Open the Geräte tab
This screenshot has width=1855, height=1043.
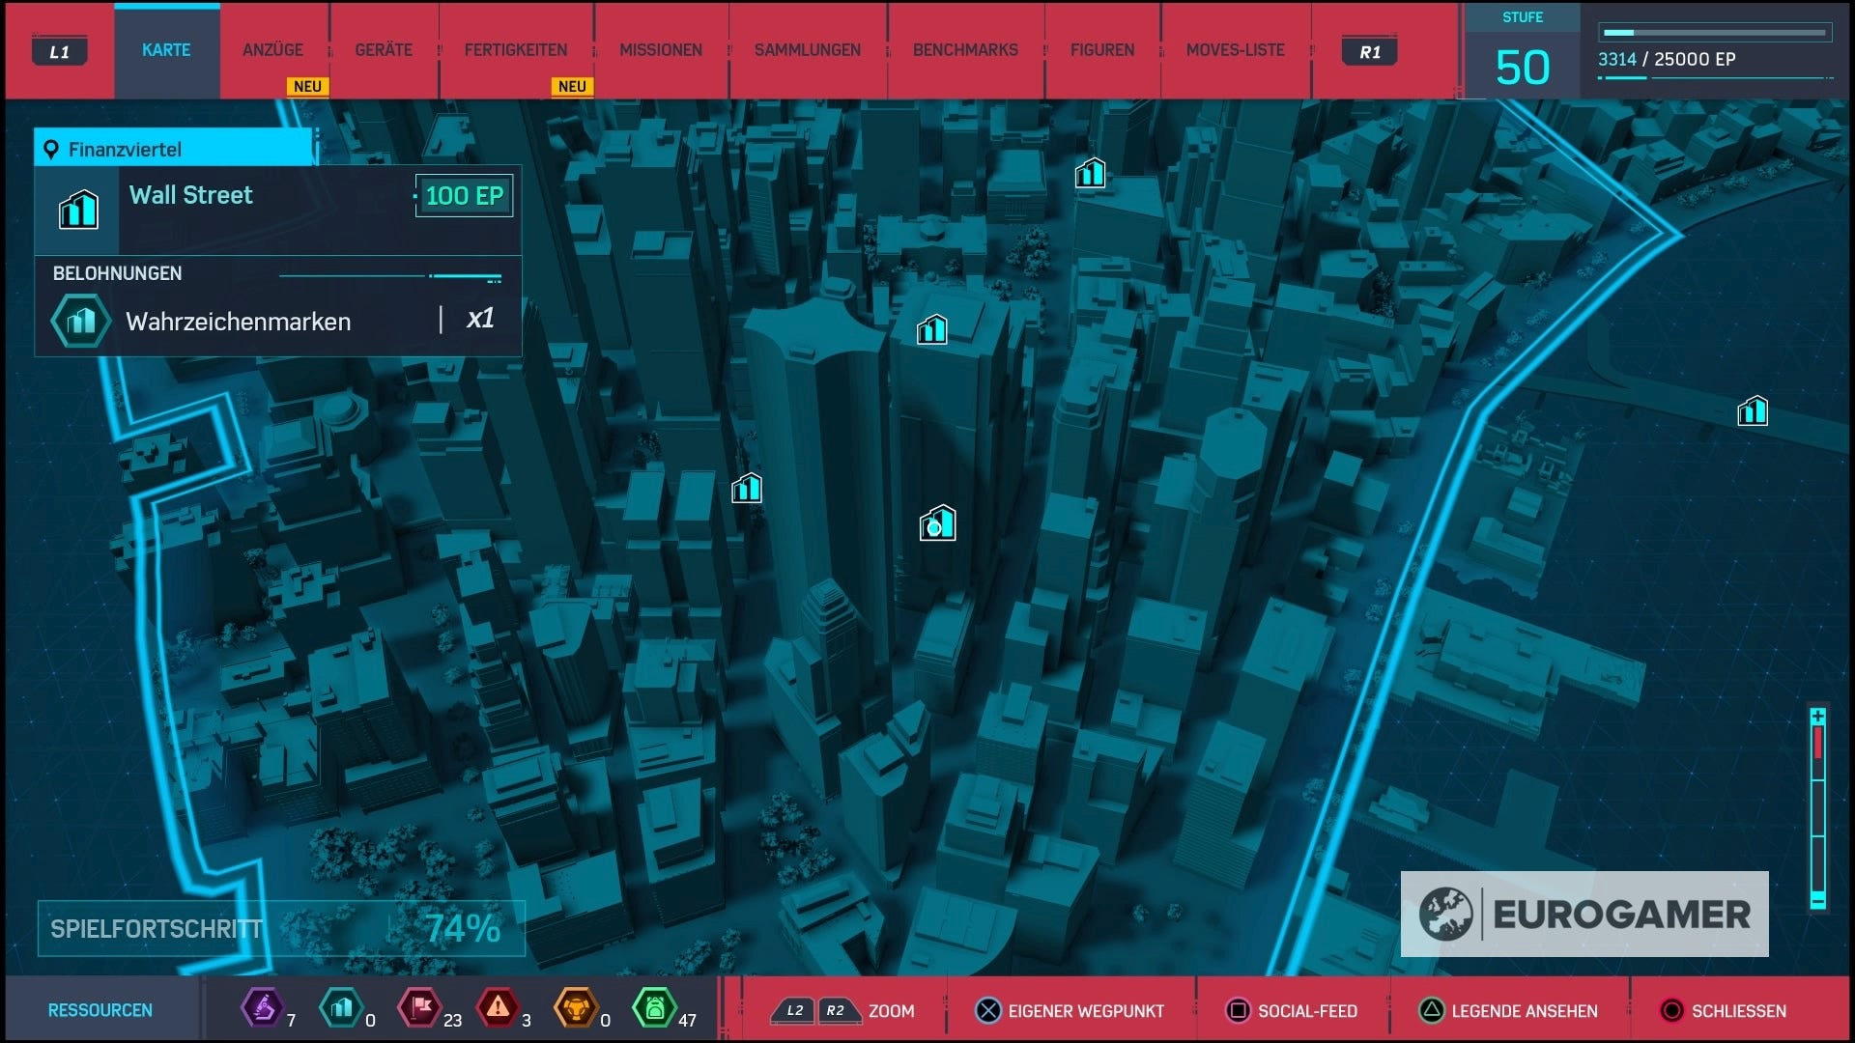click(384, 50)
